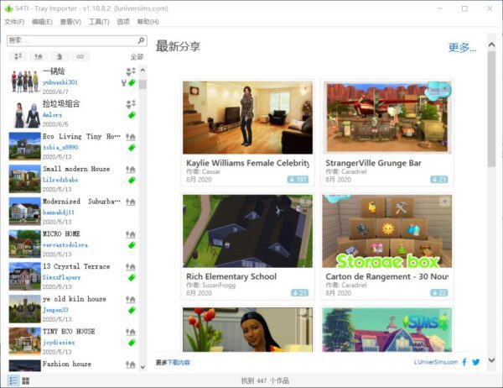
Task: Select MICRO HOME entry
Action: pyautogui.click(x=73, y=244)
